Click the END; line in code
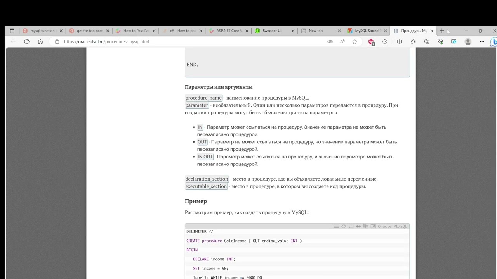The height and width of the screenshot is (279, 497). (192, 64)
